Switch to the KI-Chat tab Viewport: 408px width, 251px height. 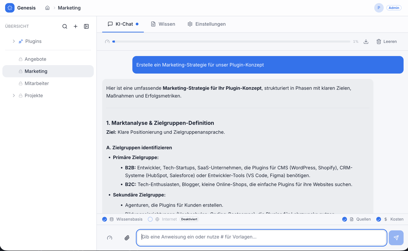123,24
